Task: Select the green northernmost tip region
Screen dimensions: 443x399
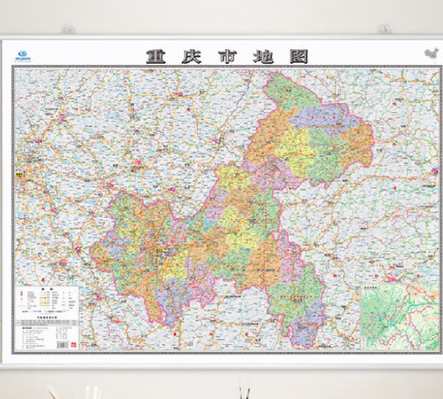Action: (x=282, y=88)
